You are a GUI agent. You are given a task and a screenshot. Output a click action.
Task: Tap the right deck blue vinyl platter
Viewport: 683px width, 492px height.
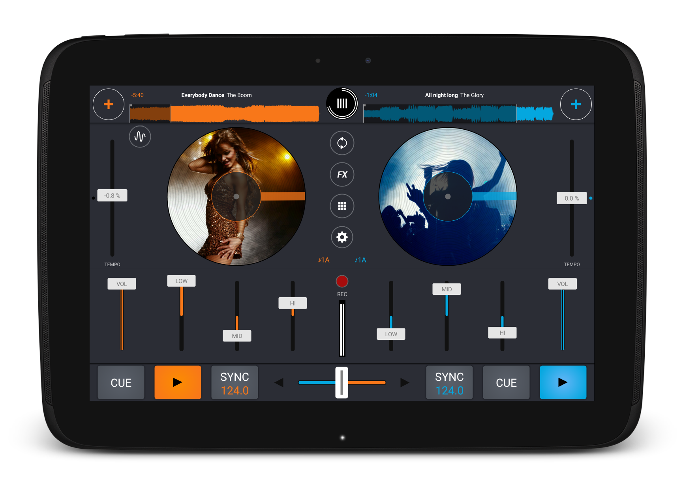(448, 196)
